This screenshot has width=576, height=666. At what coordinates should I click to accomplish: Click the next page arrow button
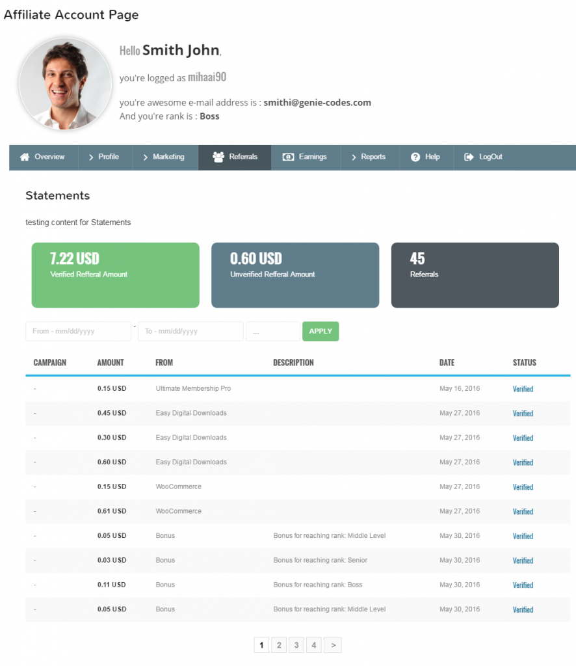pyautogui.click(x=334, y=645)
